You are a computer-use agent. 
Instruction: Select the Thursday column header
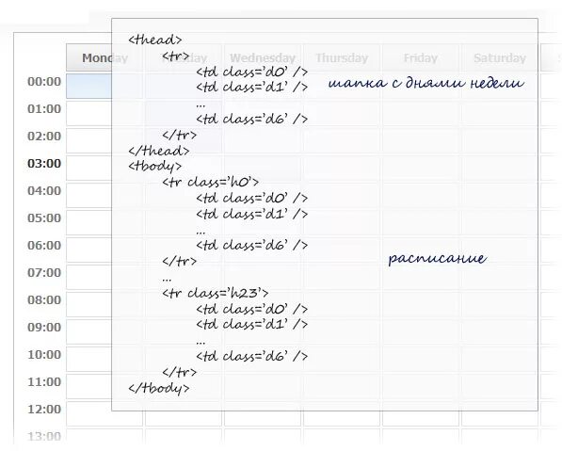342,57
